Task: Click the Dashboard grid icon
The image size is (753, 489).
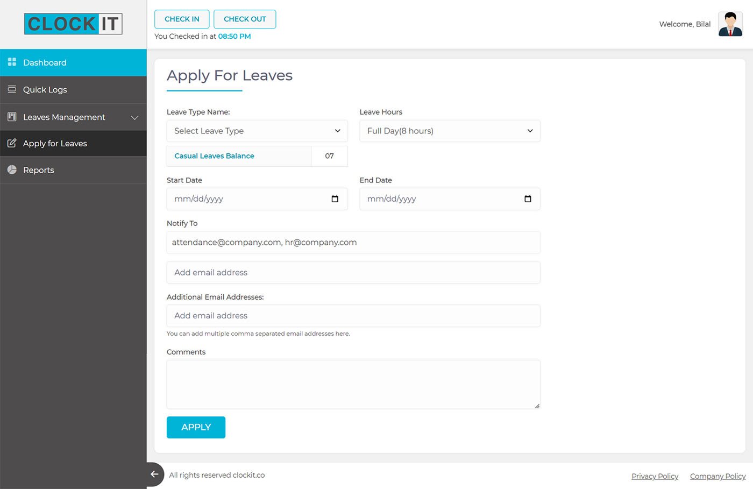Action: tap(12, 62)
